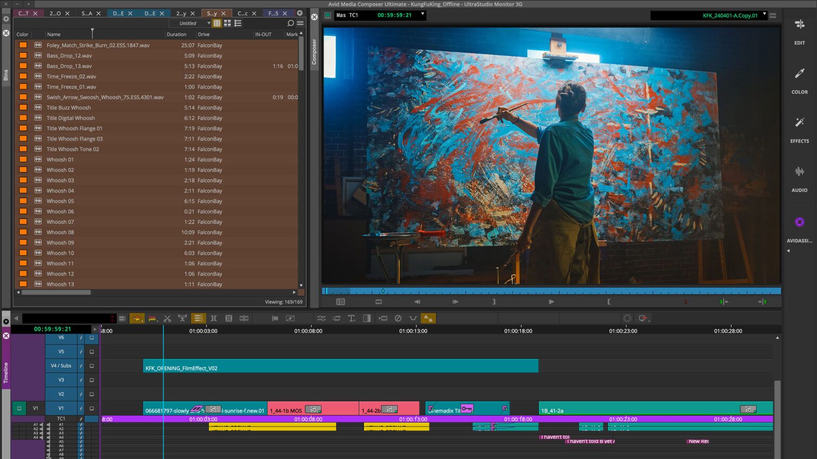817x459 pixels.
Task: Open the Untitled bin view dropdown
Action: pyautogui.click(x=209, y=23)
